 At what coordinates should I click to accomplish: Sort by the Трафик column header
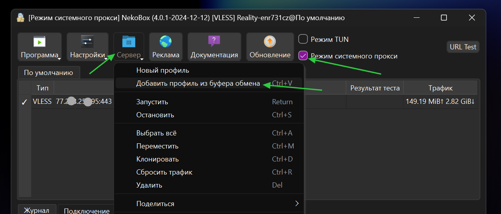pyautogui.click(x=440, y=88)
